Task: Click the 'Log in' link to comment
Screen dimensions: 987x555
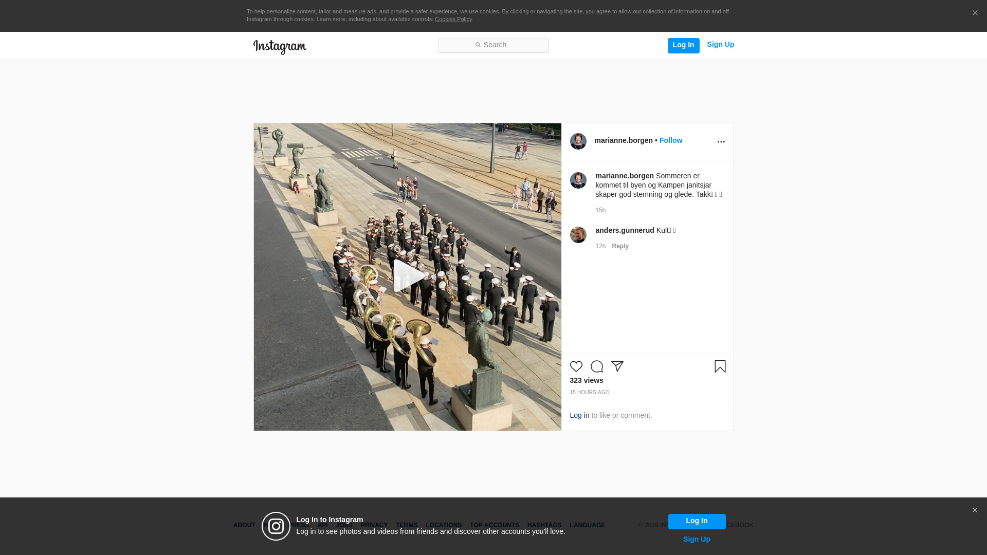Action: pyautogui.click(x=579, y=415)
